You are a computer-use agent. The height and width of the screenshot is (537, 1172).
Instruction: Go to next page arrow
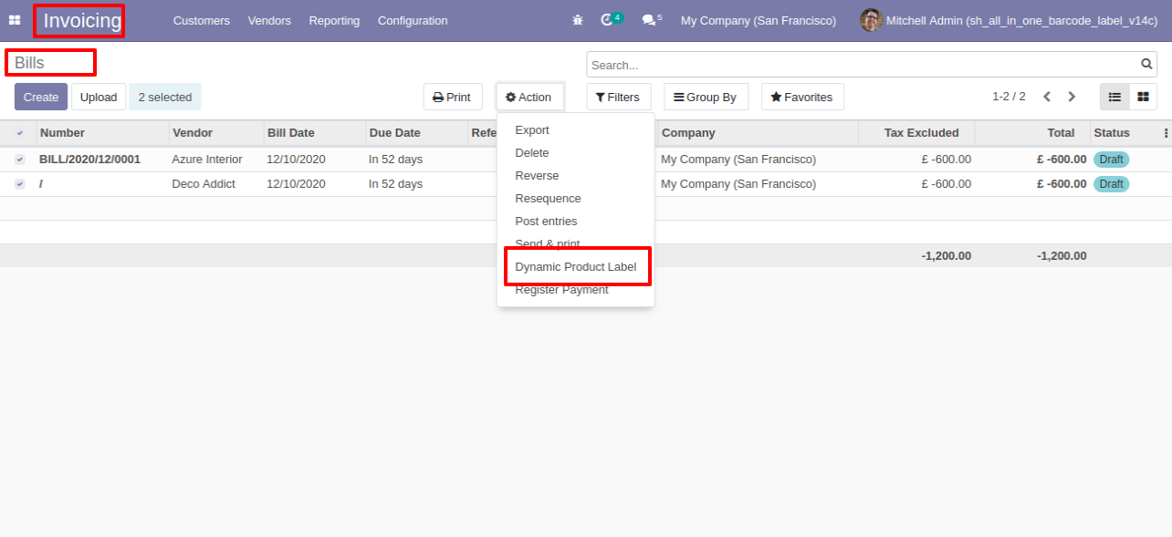coord(1072,97)
